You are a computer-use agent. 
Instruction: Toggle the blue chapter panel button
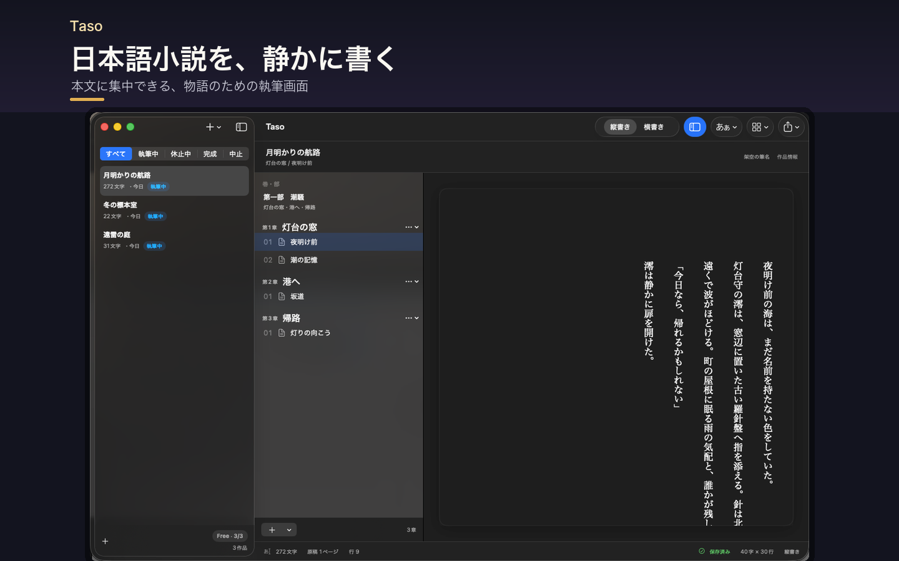(x=695, y=127)
